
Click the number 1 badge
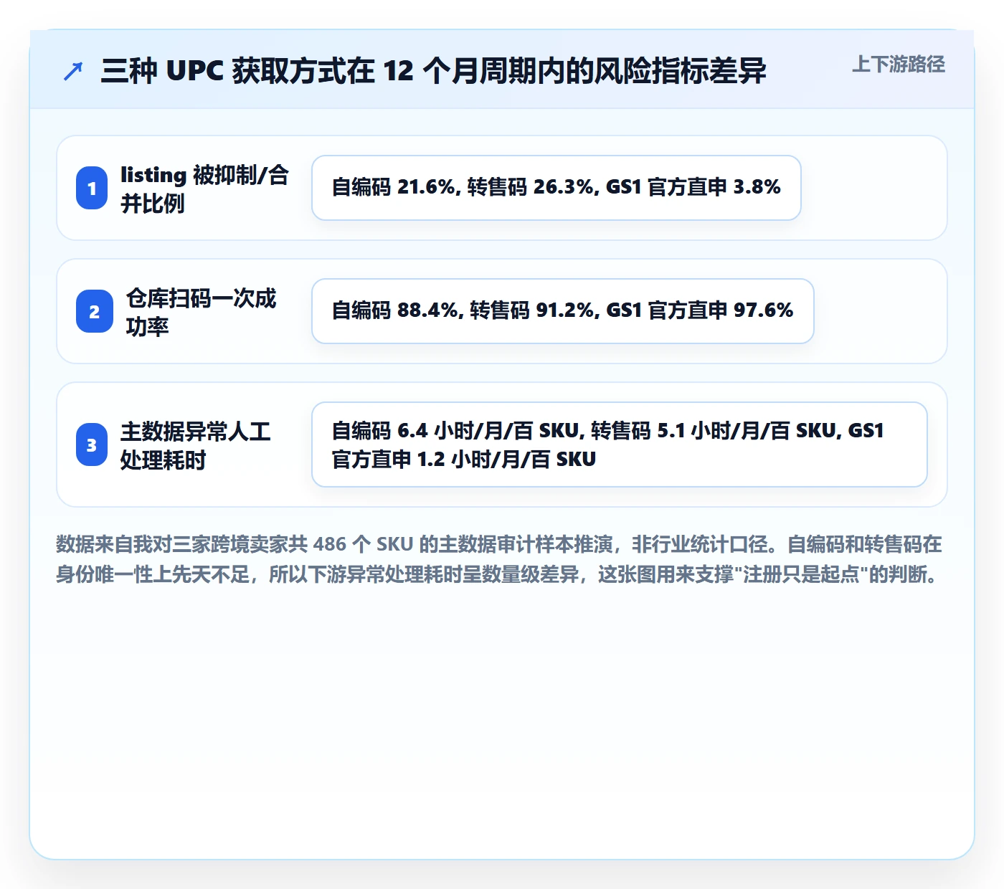point(92,188)
